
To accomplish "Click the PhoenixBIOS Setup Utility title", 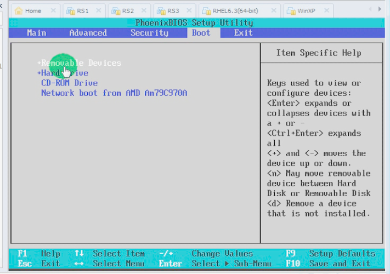I will coord(194,23).
